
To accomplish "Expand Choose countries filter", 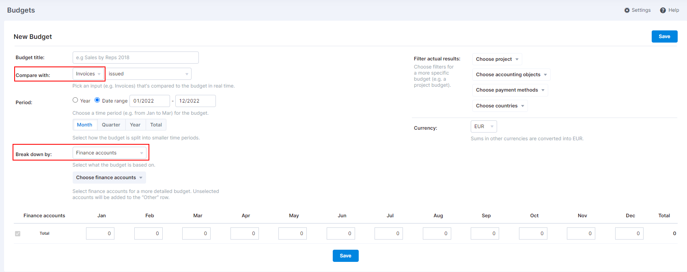I will (x=500, y=106).
